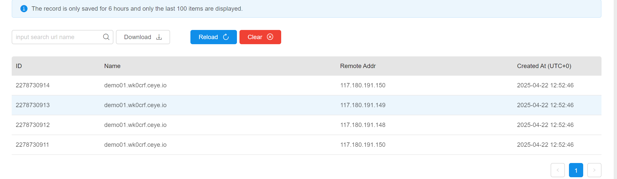Select page 1 in pagination
Screen dimensions: 617x179
point(576,170)
